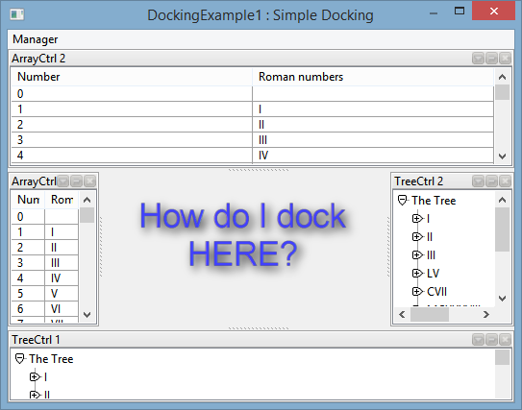Click the Num column header in small ArrayCtrl

point(28,200)
